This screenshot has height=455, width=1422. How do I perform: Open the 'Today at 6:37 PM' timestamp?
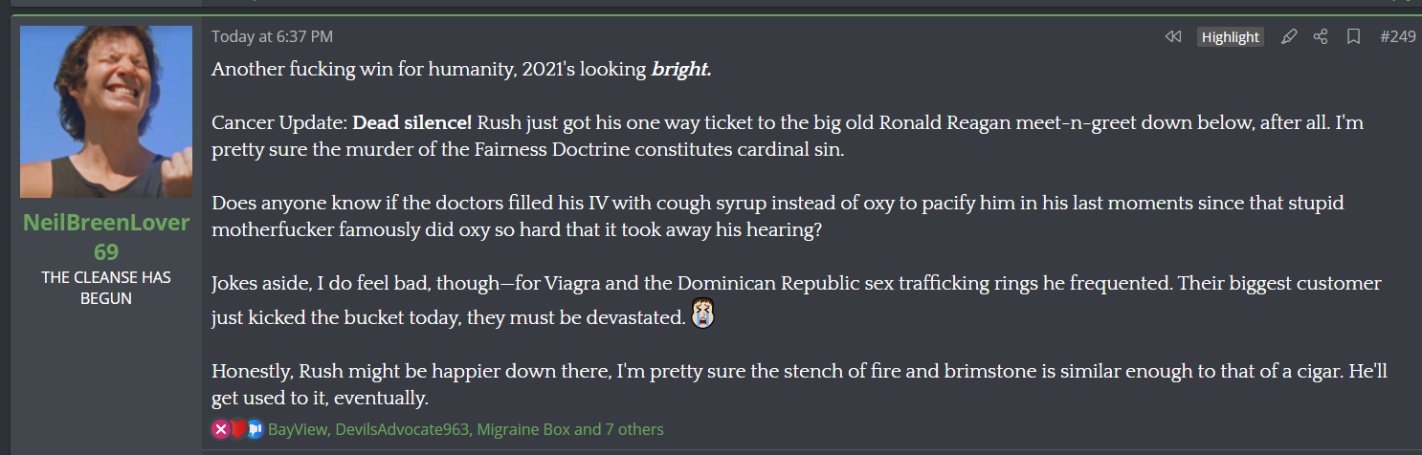coord(272,37)
